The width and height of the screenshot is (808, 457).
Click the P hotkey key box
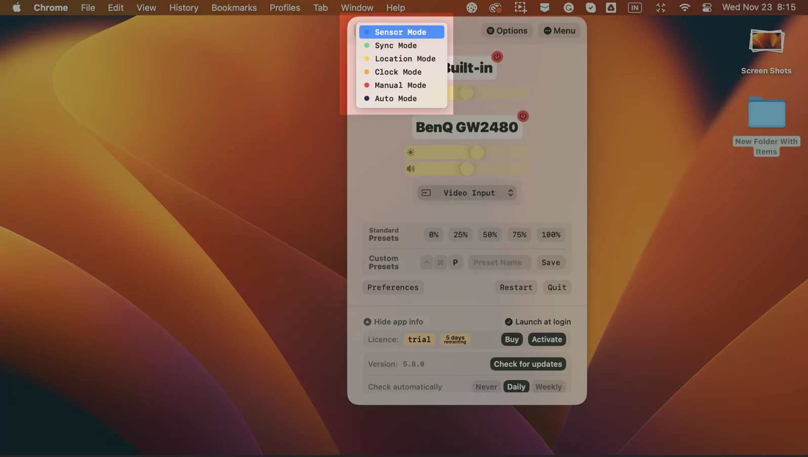tap(455, 262)
